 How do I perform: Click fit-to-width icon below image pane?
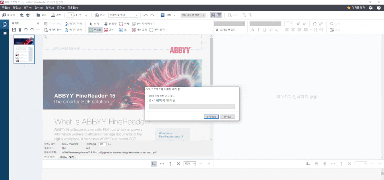click(x=162, y=164)
